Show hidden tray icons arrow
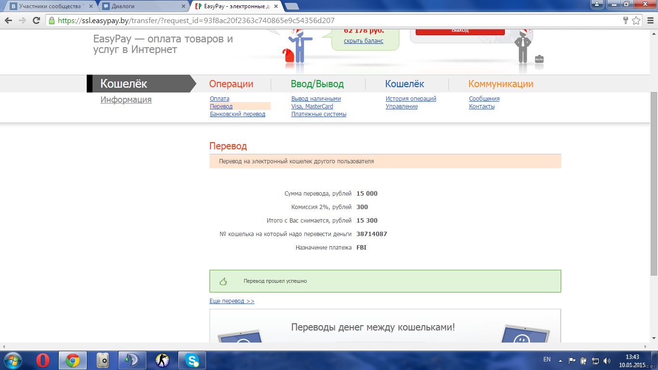The image size is (658, 370). pyautogui.click(x=560, y=360)
